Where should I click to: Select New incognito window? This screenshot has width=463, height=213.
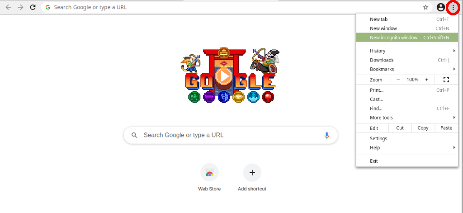tap(407, 38)
